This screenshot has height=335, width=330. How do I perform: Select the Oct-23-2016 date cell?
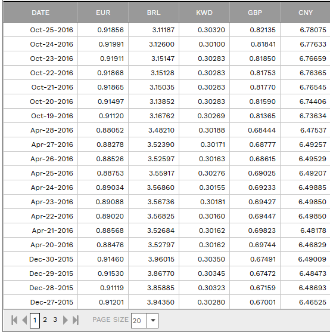(x=41, y=59)
